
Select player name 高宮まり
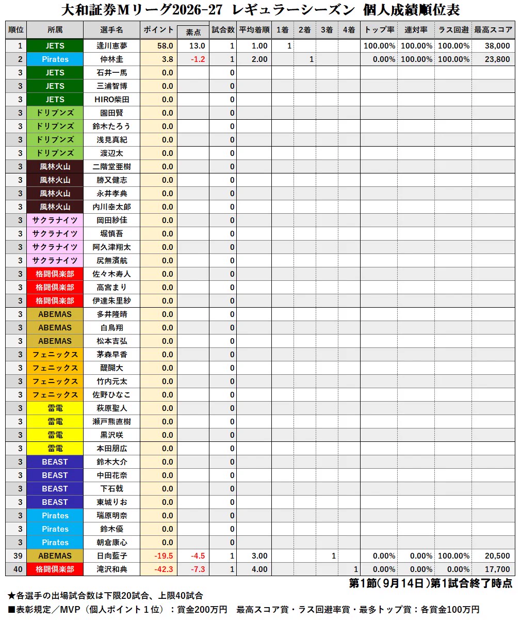tap(111, 288)
